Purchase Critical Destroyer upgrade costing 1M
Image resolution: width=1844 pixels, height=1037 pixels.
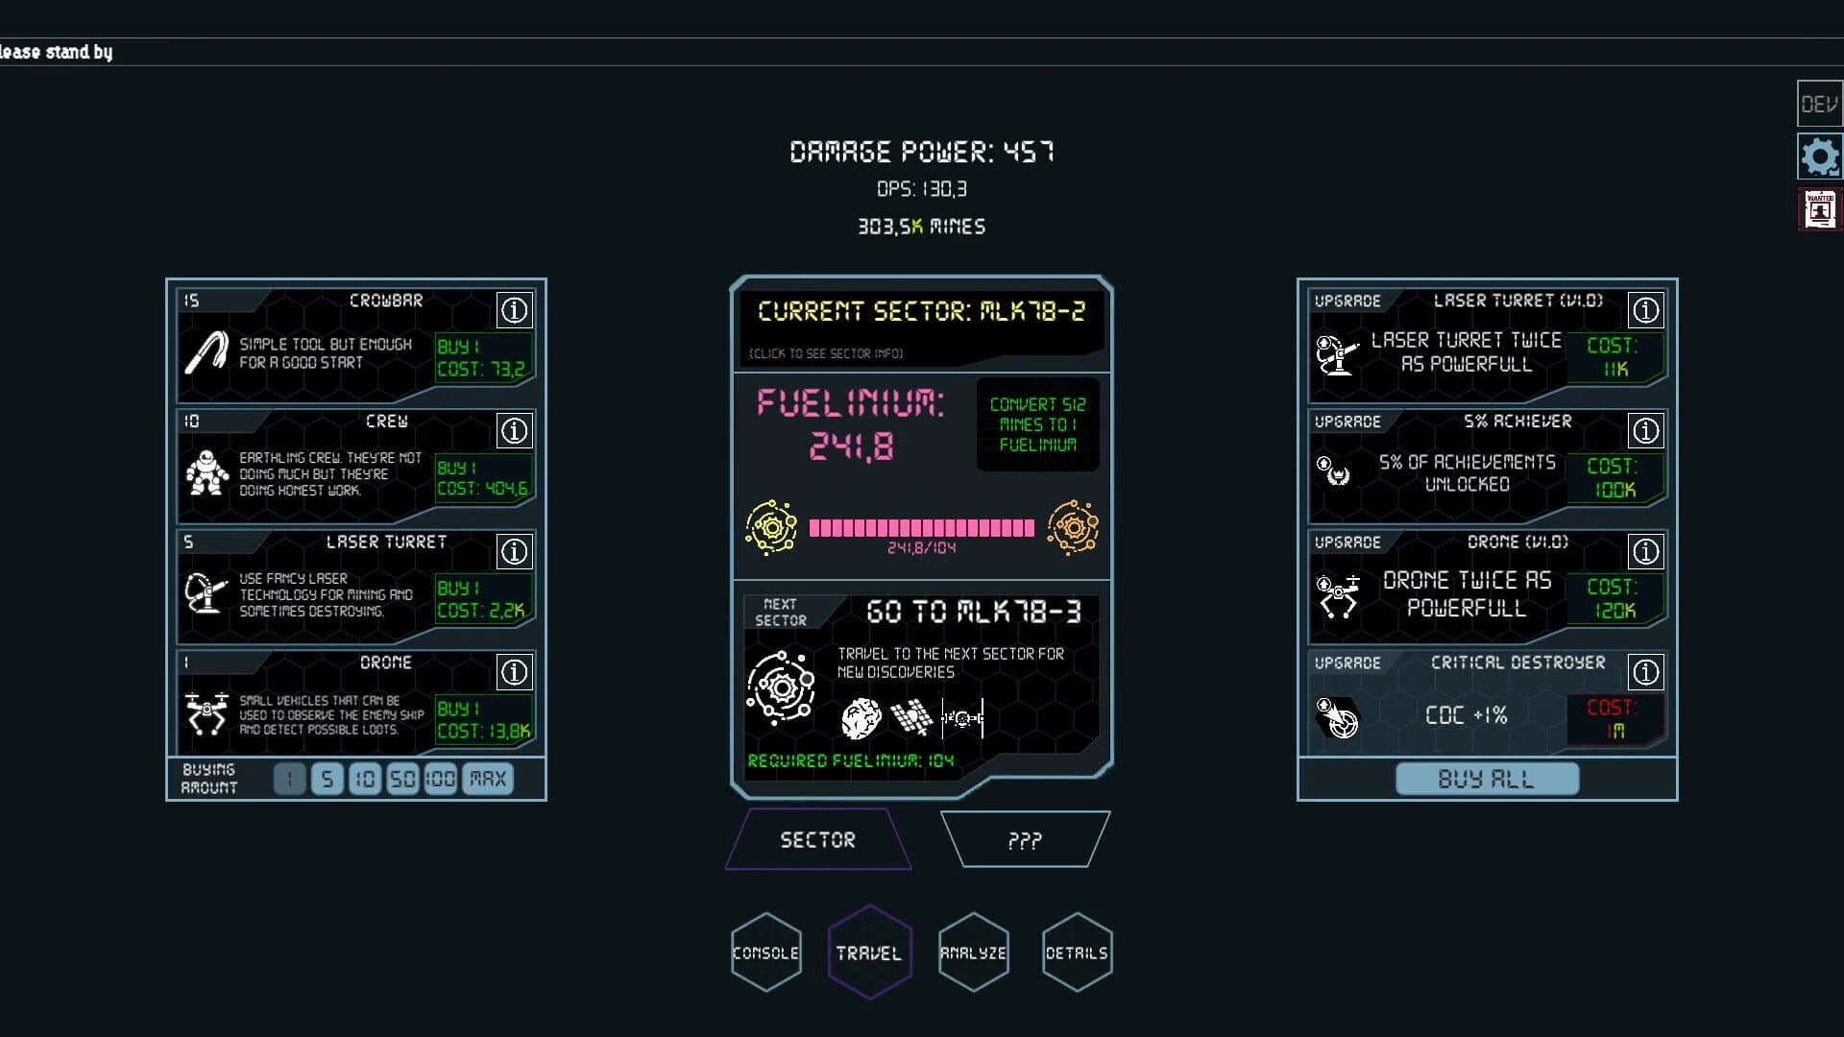click(1614, 719)
